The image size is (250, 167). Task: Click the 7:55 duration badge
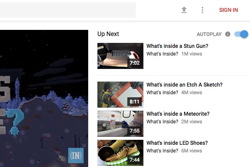click(x=135, y=131)
